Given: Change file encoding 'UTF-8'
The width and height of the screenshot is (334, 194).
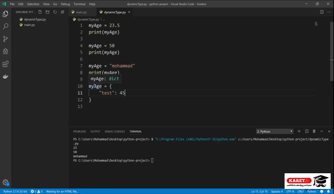Looking at the screenshot, I should 290,191.
